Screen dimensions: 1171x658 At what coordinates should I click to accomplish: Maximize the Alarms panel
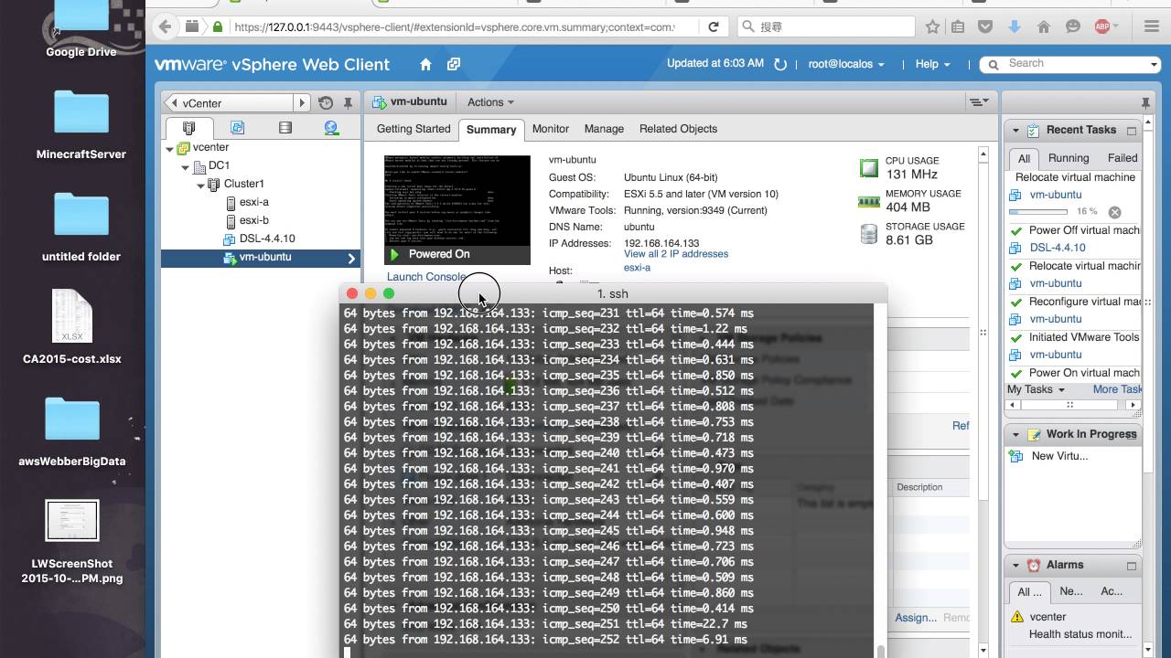click(x=1132, y=566)
